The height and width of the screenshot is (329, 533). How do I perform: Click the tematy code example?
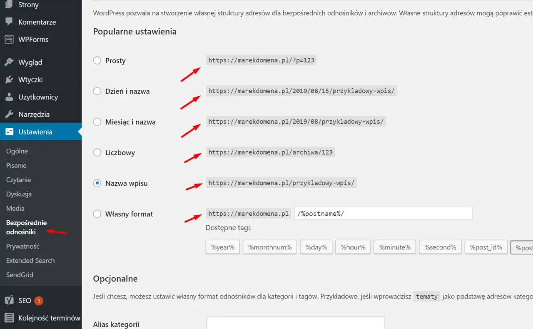pos(427,297)
